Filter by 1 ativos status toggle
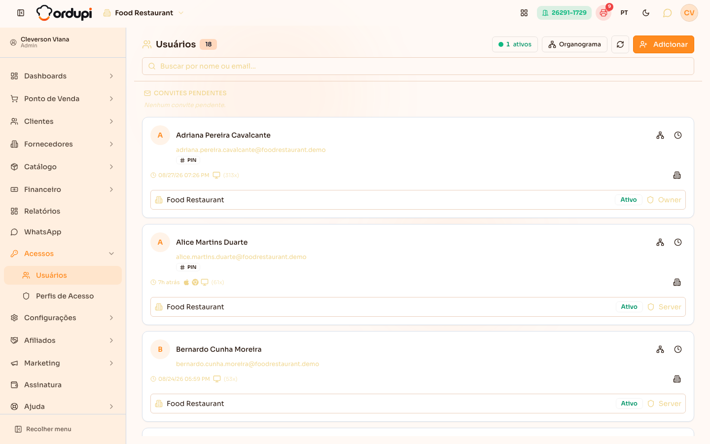This screenshot has width=710, height=444. (x=515, y=44)
